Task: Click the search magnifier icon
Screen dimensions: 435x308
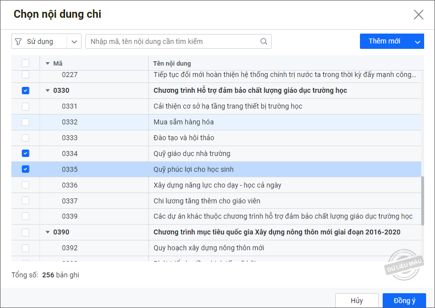Action: (x=264, y=41)
